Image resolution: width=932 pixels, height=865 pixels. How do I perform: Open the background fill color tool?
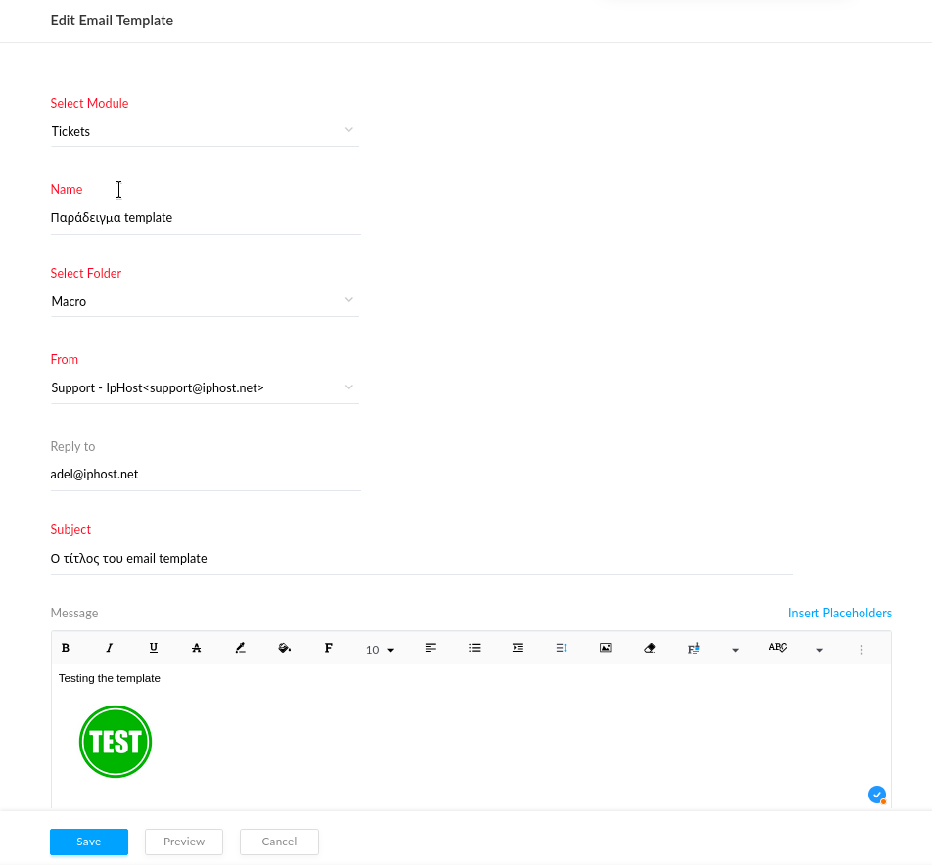pos(284,648)
